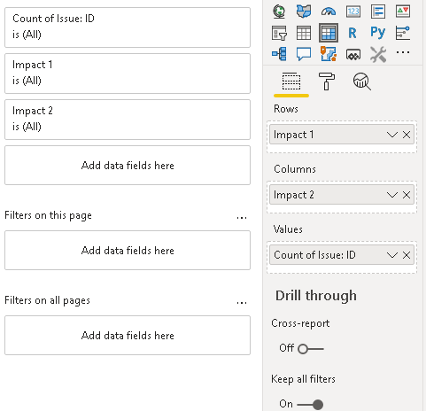This screenshot has width=426, height=411.
Task: Open dropdown for Impact 1 in Rows
Action: (392, 135)
